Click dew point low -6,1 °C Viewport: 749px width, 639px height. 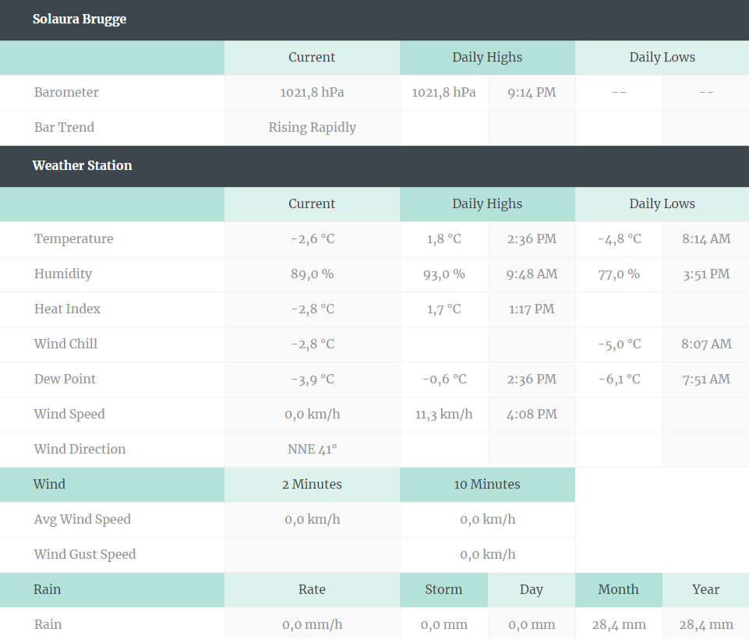619,379
